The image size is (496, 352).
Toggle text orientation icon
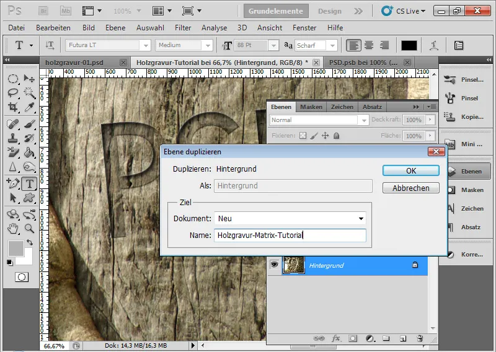point(50,45)
